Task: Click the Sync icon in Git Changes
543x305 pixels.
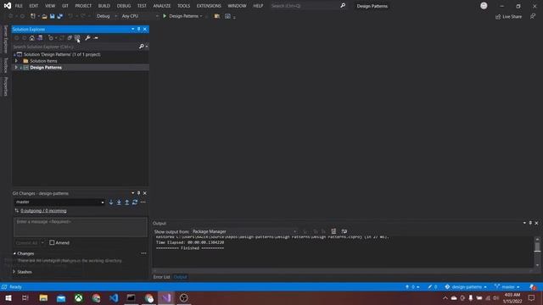Action: [135, 202]
